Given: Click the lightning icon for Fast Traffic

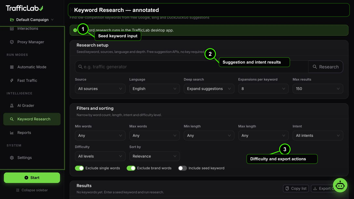Looking at the screenshot, I should pyautogui.click(x=12, y=80).
